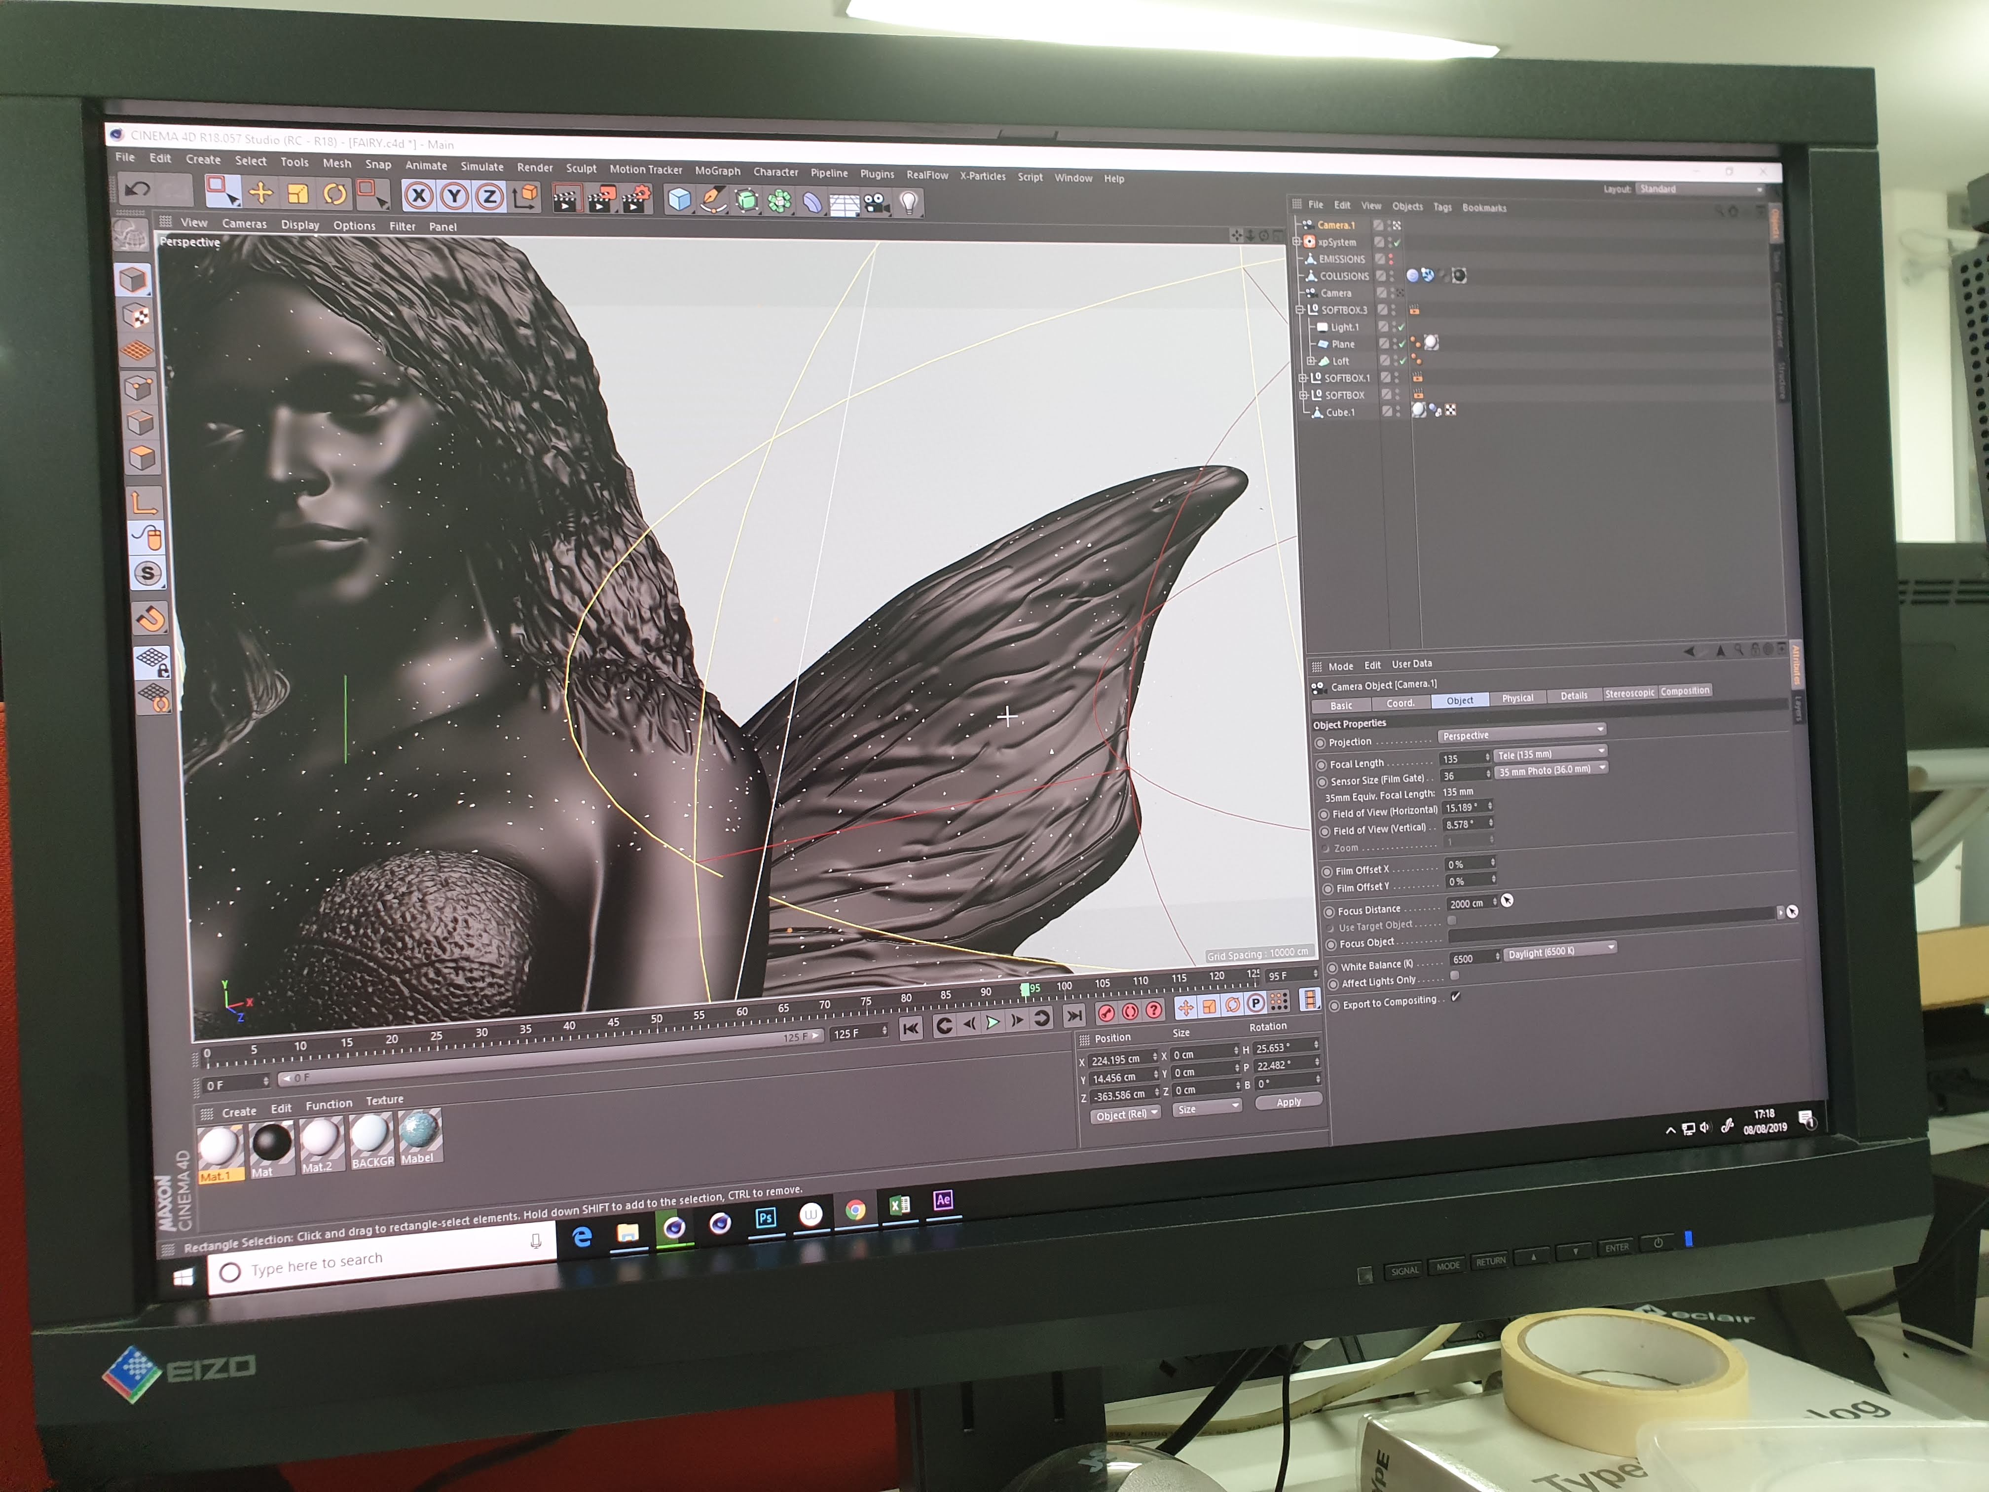Click the Undo arrow icon

[137, 188]
